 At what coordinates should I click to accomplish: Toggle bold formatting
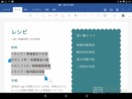30,15
